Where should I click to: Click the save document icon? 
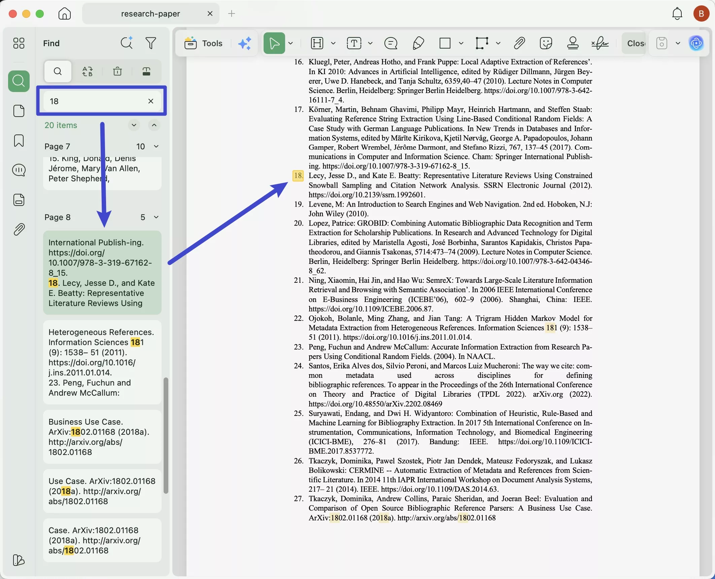pyautogui.click(x=661, y=43)
